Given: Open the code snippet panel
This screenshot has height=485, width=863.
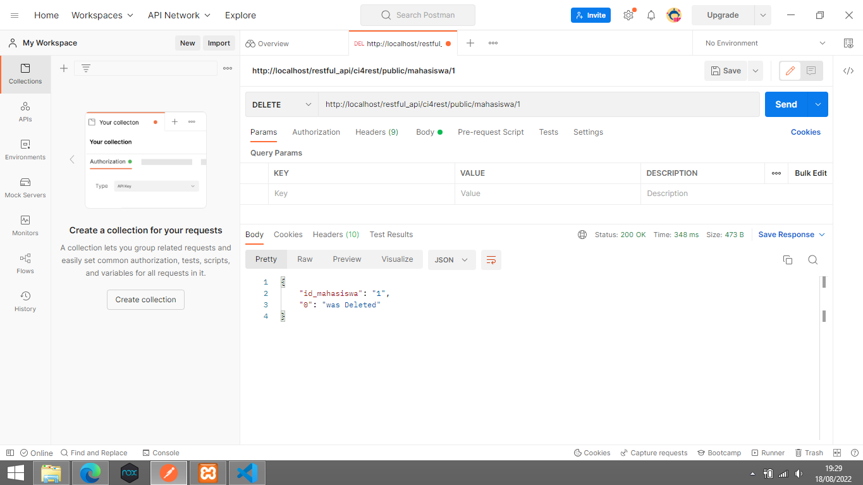Looking at the screenshot, I should 848,71.
